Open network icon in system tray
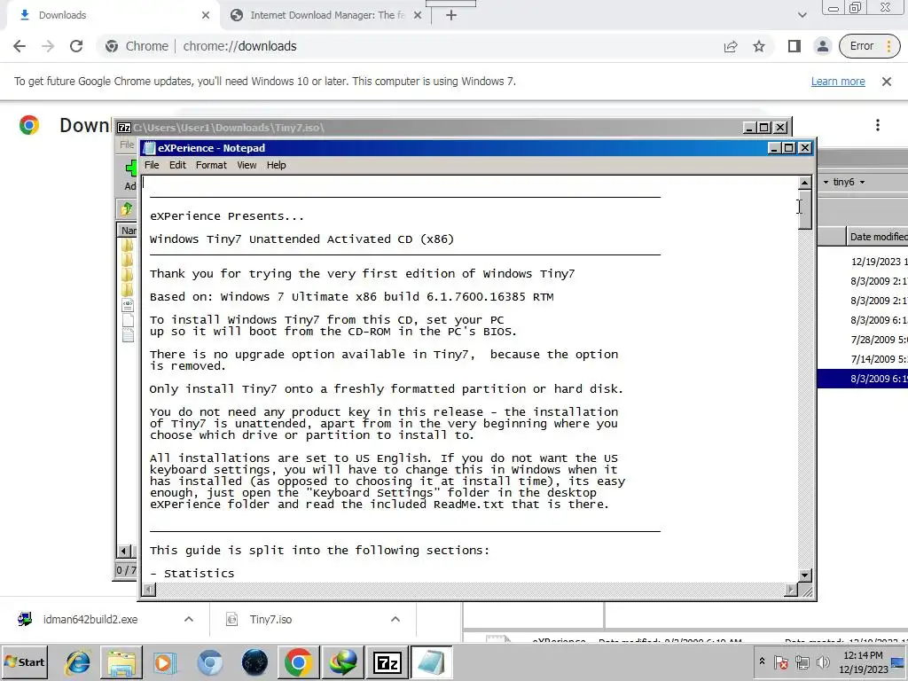 [x=802, y=661]
